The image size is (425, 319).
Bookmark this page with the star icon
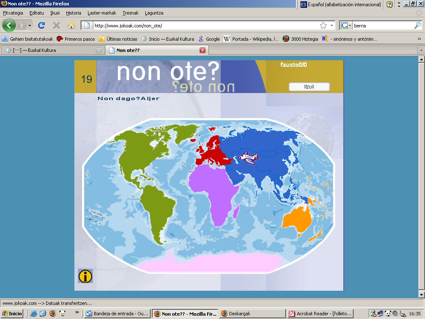[323, 25]
